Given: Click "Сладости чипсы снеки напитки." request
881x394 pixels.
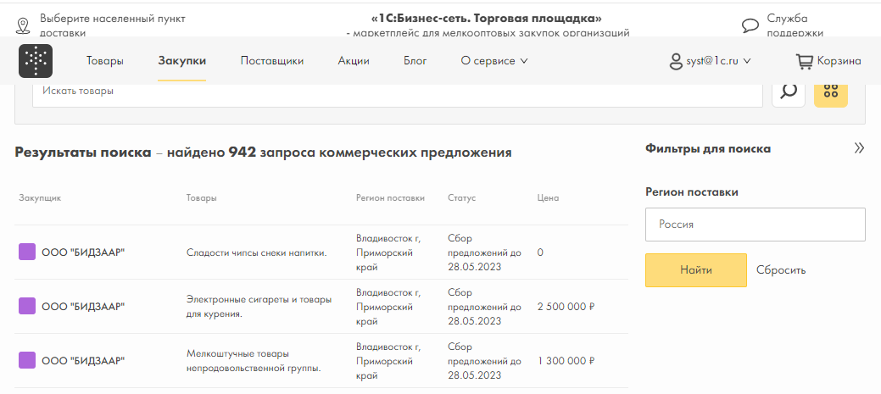Looking at the screenshot, I should tap(257, 252).
